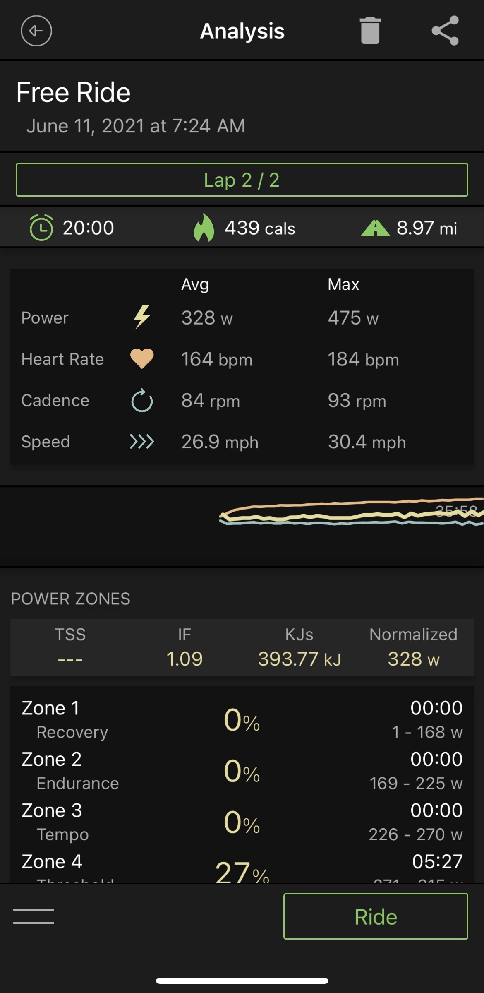484x993 pixels.
Task: Open the hamburger menu
Action: pos(34,916)
